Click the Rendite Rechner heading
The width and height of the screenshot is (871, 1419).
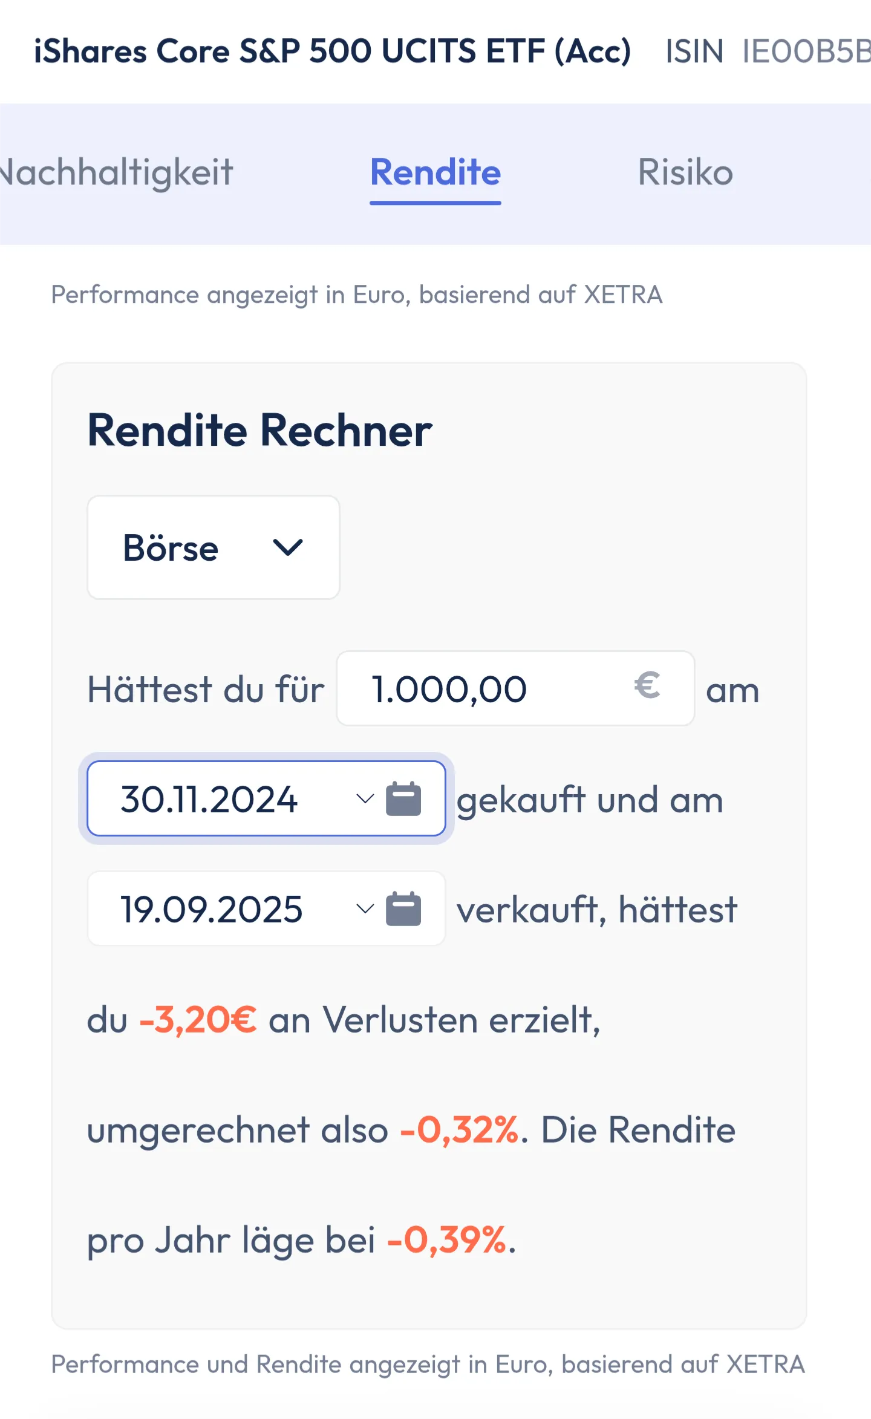(260, 431)
